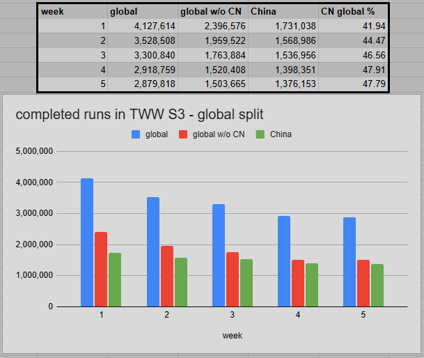Click the cell showing 47.91 percent

[x=352, y=70]
